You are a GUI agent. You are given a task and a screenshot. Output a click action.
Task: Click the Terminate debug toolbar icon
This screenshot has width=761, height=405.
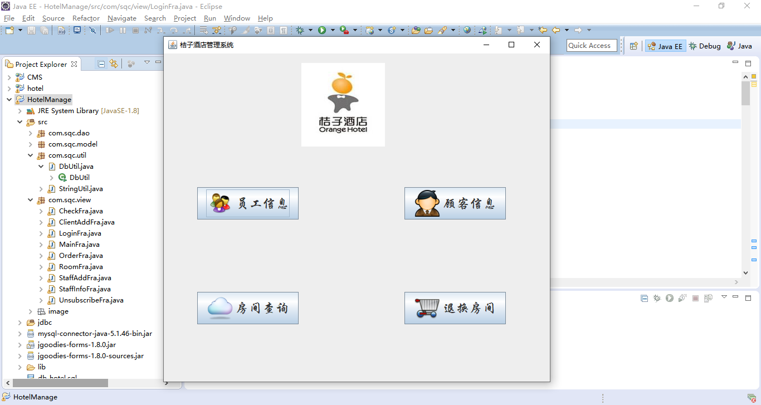(x=135, y=31)
